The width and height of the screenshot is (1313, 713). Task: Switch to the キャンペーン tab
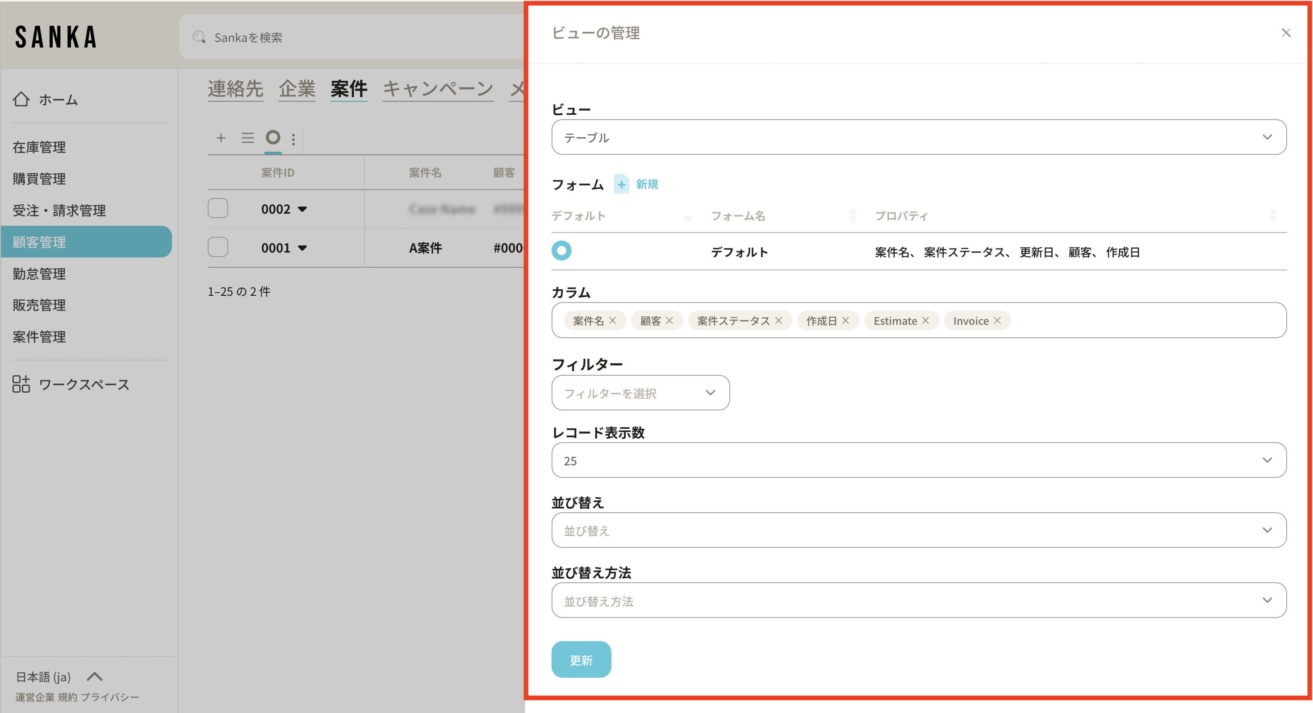(438, 89)
